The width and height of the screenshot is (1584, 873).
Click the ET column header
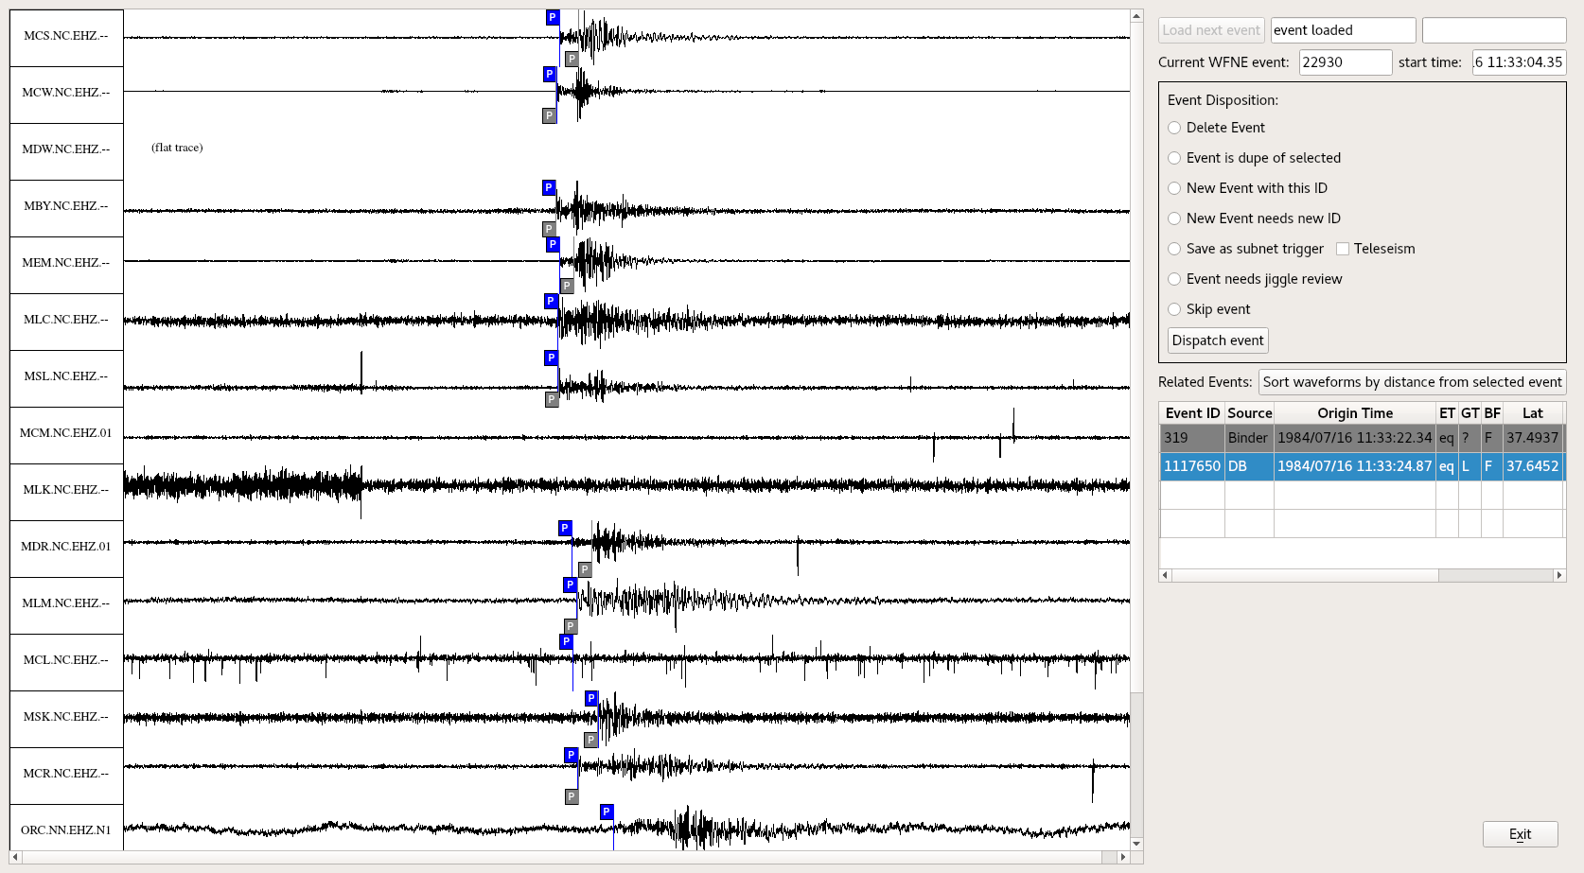point(1447,413)
